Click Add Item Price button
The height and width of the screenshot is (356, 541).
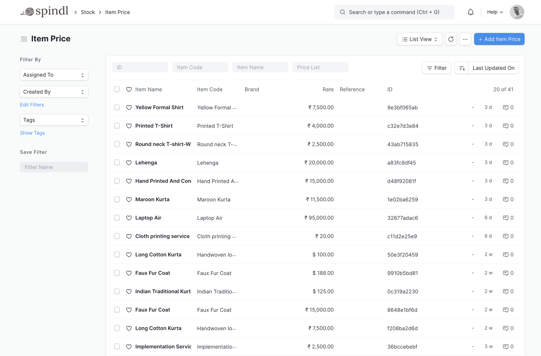tap(499, 39)
